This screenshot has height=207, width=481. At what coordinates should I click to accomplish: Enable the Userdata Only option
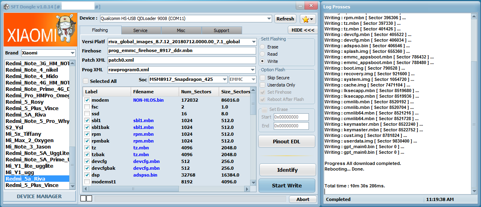click(x=263, y=85)
